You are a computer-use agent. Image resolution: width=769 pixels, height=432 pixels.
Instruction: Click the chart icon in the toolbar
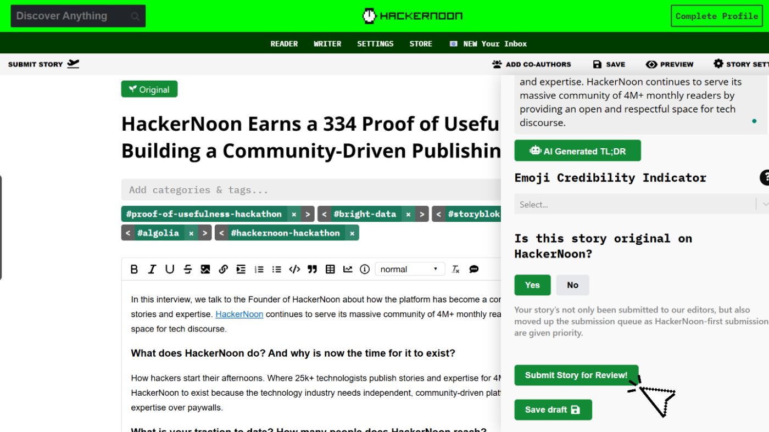(x=348, y=269)
